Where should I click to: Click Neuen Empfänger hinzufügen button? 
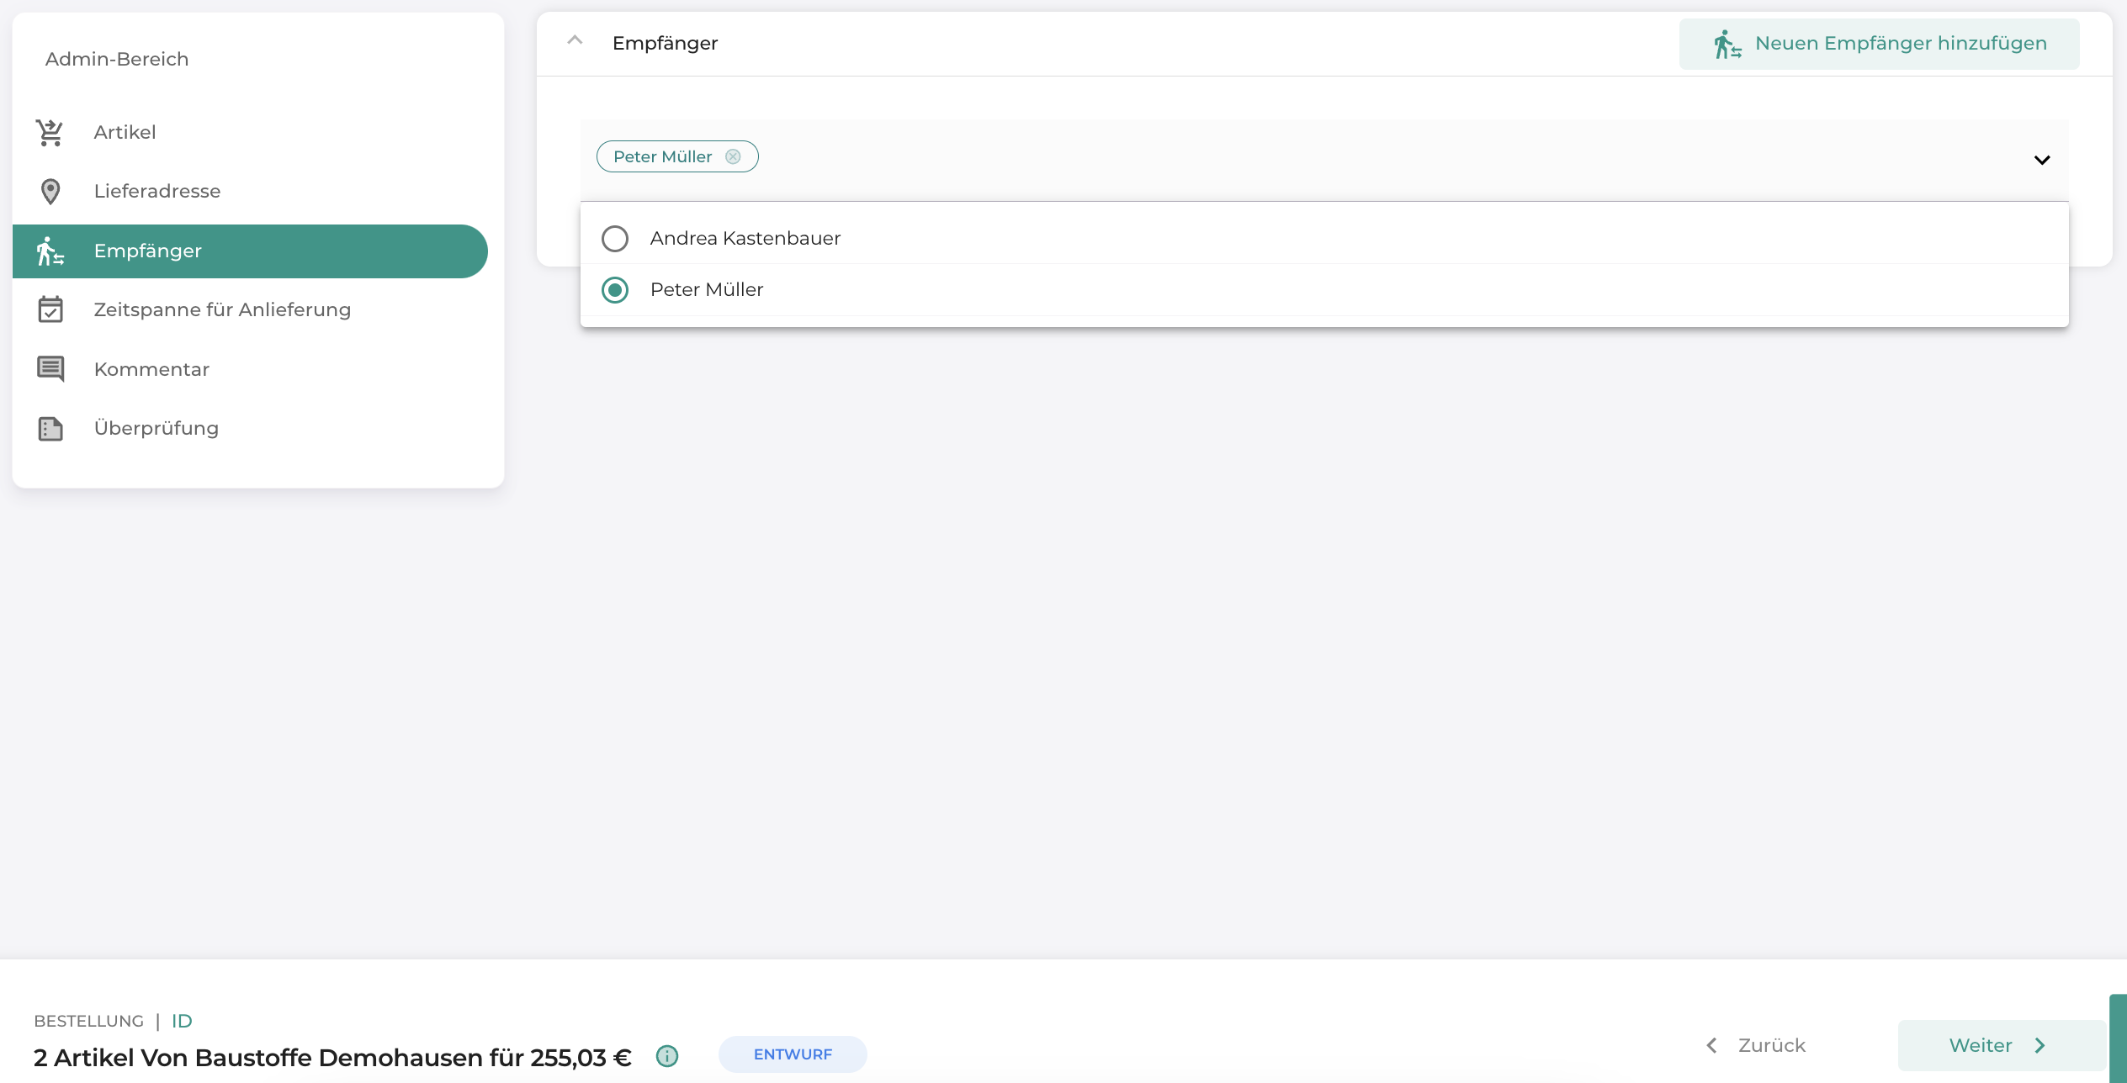1880,44
